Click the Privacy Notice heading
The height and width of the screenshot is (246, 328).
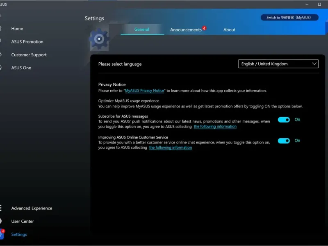pyautogui.click(x=112, y=84)
